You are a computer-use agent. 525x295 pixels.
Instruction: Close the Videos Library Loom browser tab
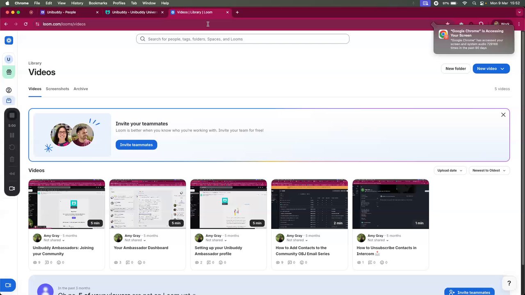pos(228,12)
